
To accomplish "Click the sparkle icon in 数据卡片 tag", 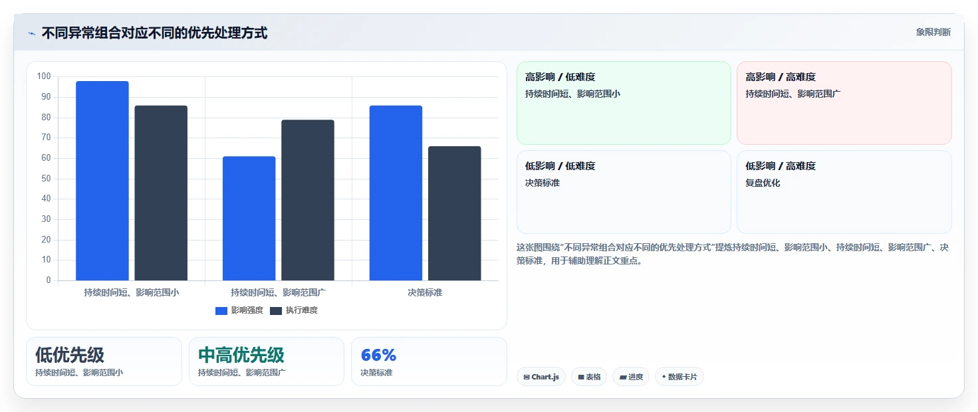I will tap(664, 377).
